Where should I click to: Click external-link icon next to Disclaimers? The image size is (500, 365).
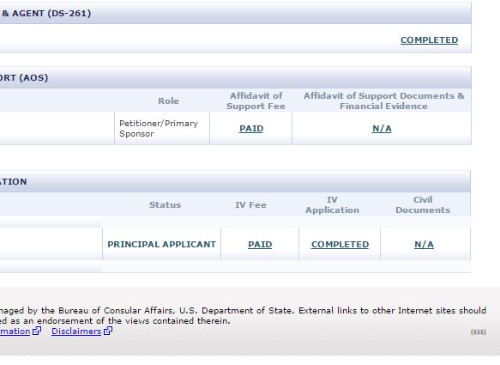(x=108, y=331)
